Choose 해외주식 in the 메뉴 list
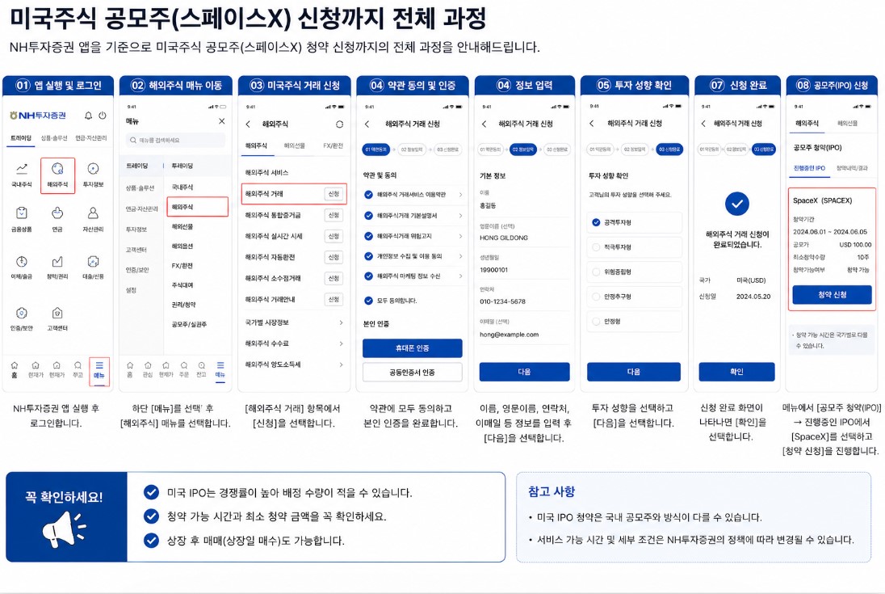This screenshot has width=885, height=594. click(198, 207)
